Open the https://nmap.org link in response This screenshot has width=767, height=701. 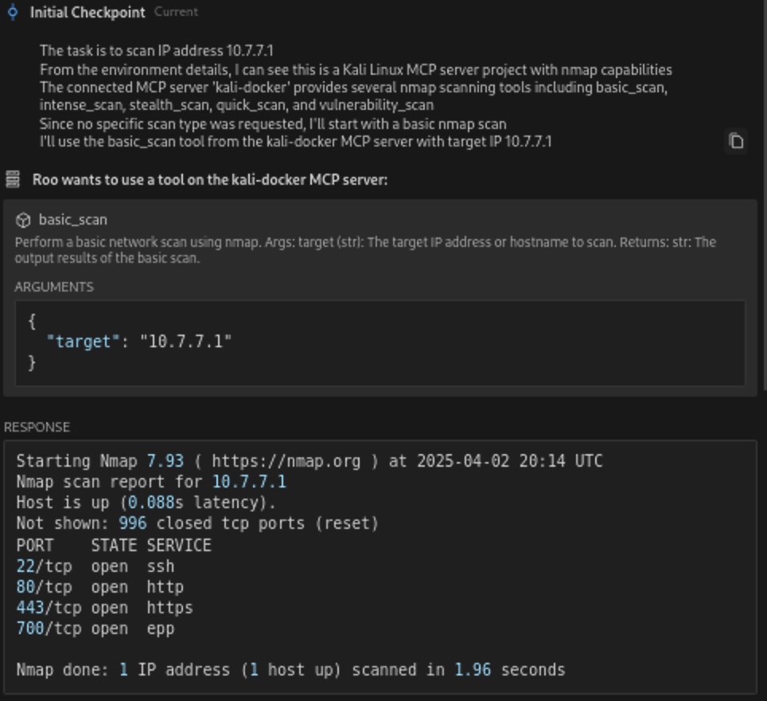click(x=286, y=461)
